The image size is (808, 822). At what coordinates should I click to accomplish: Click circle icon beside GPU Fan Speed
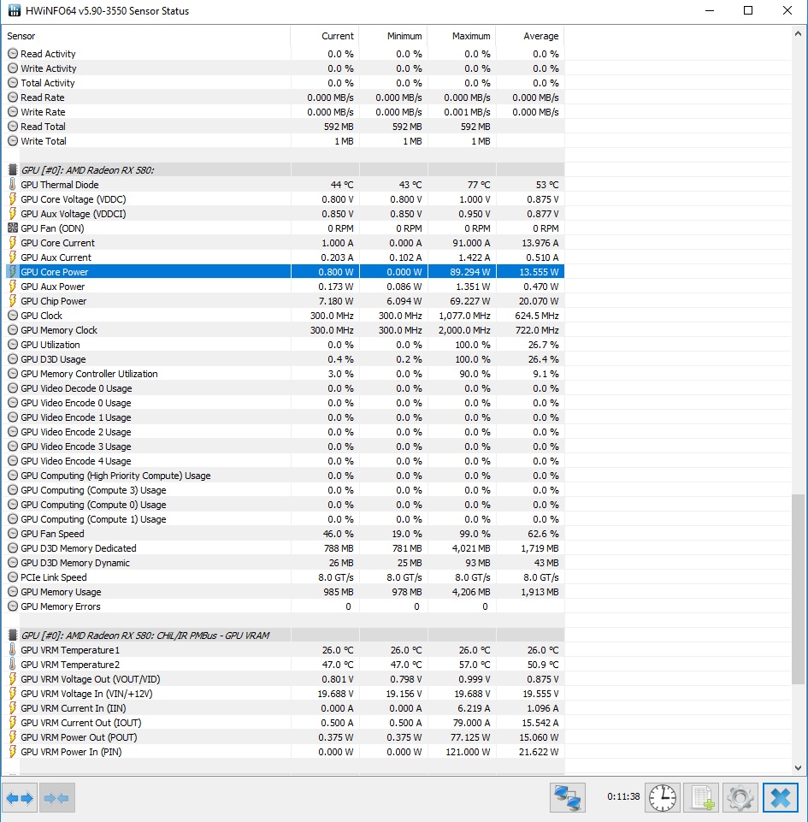tap(13, 534)
